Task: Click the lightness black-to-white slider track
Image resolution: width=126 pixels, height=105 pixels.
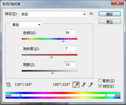Action: pyautogui.click(x=49, y=71)
